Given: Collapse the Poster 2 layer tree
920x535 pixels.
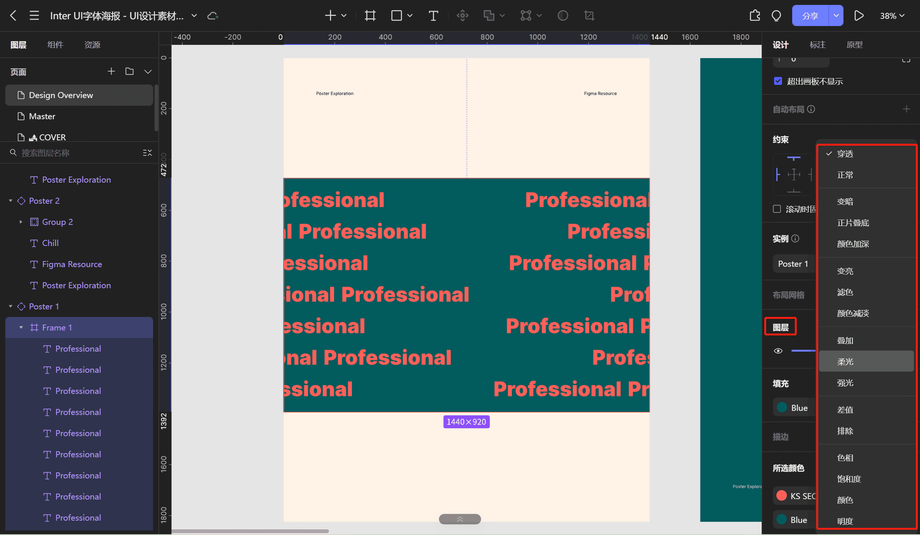Looking at the screenshot, I should tap(11, 201).
